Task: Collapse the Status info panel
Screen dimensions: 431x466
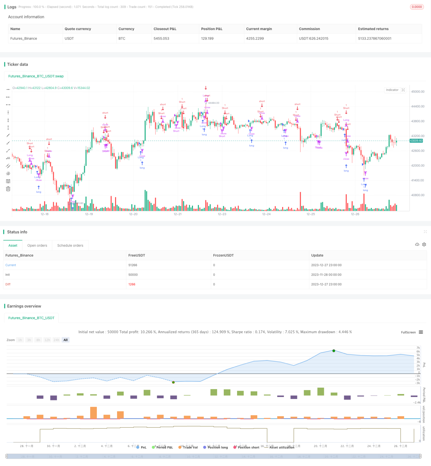Action: [x=425, y=232]
